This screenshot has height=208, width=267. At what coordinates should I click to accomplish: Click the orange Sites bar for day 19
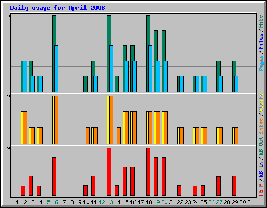tap(158, 128)
